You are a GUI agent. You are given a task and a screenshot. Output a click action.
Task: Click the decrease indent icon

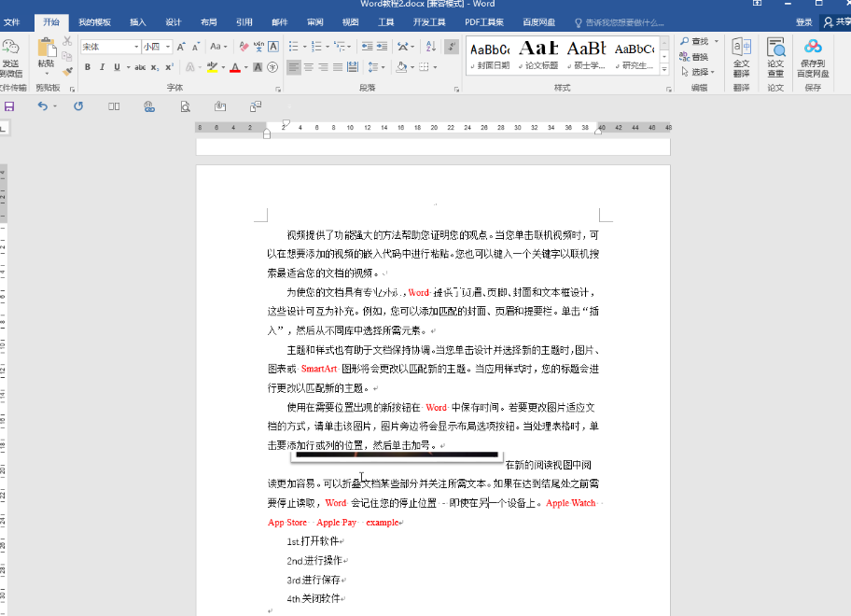click(x=368, y=47)
